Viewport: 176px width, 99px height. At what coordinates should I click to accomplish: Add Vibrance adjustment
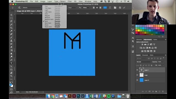coord(154,45)
